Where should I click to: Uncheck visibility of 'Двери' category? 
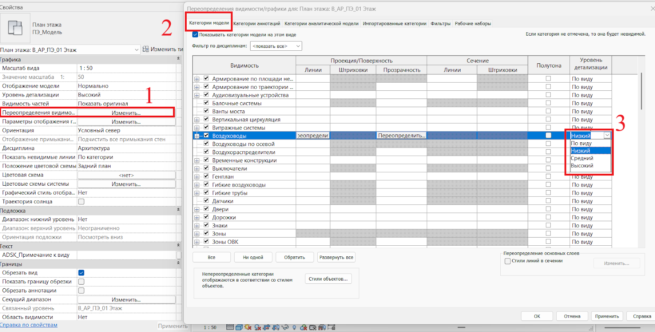tap(206, 209)
